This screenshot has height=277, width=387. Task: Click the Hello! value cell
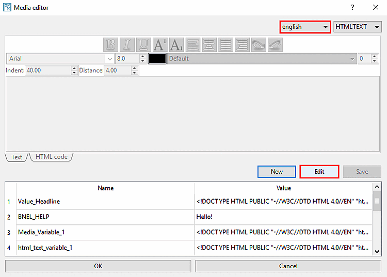coord(283,217)
